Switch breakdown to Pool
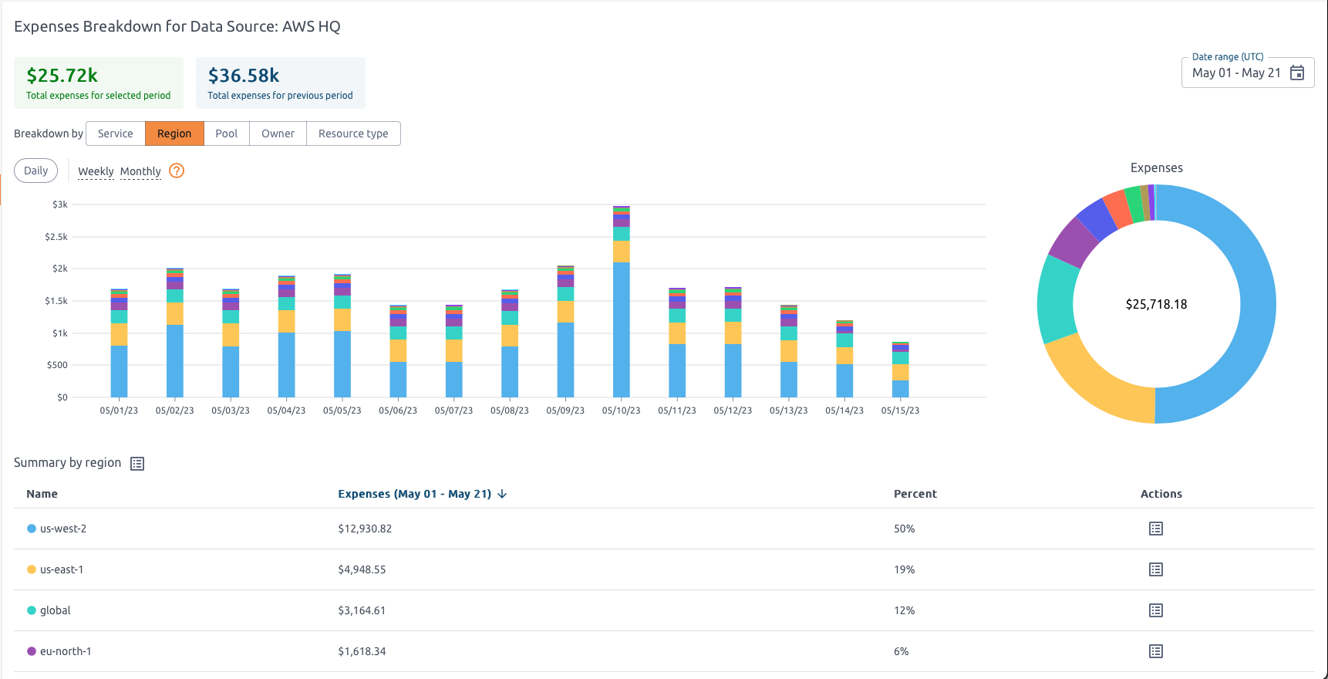The width and height of the screenshot is (1328, 679). (227, 133)
